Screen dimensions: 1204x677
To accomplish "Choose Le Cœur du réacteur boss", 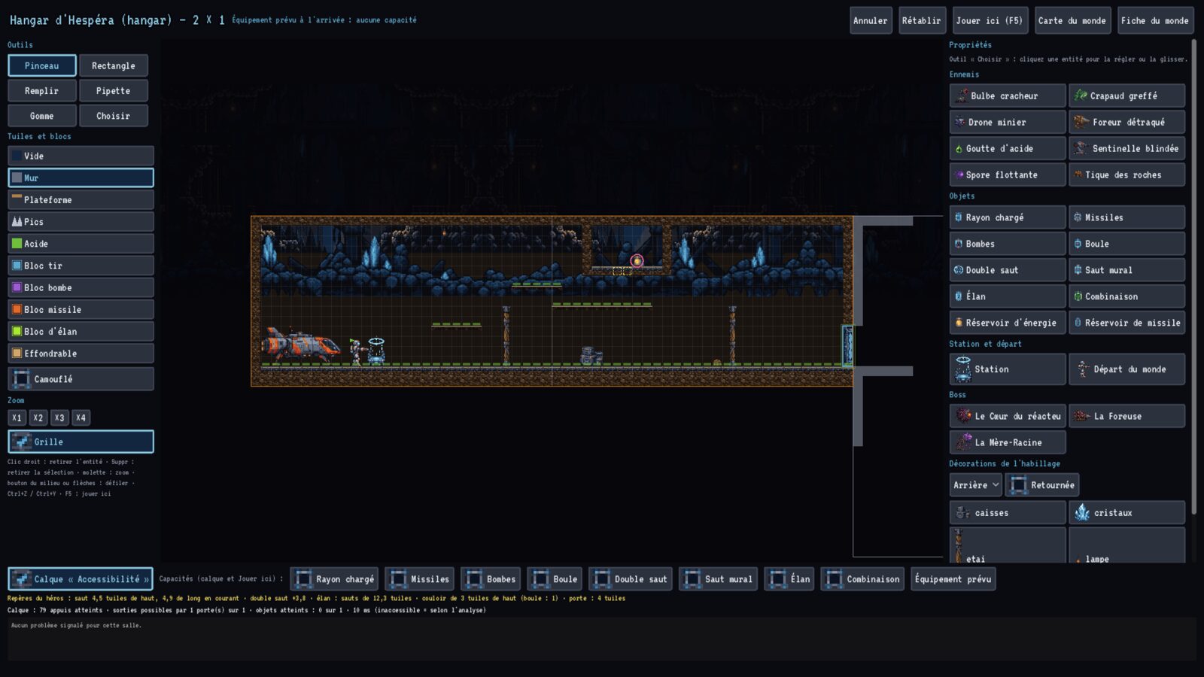I will 1008,416.
